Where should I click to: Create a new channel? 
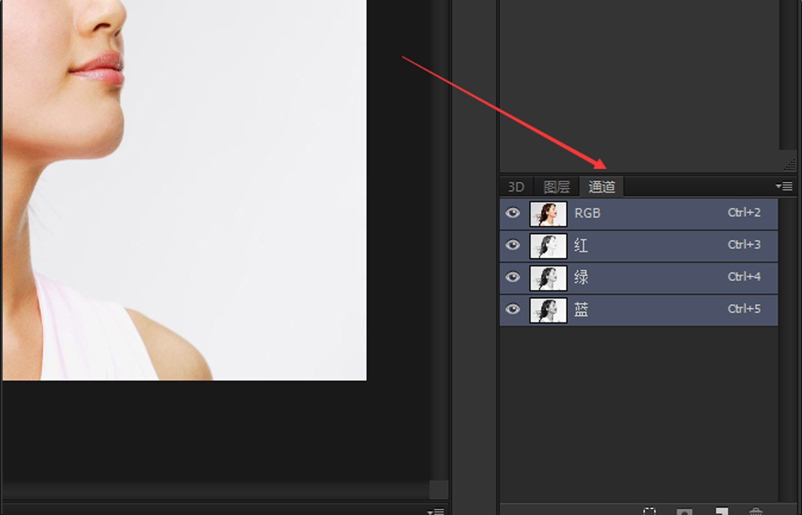(x=721, y=512)
